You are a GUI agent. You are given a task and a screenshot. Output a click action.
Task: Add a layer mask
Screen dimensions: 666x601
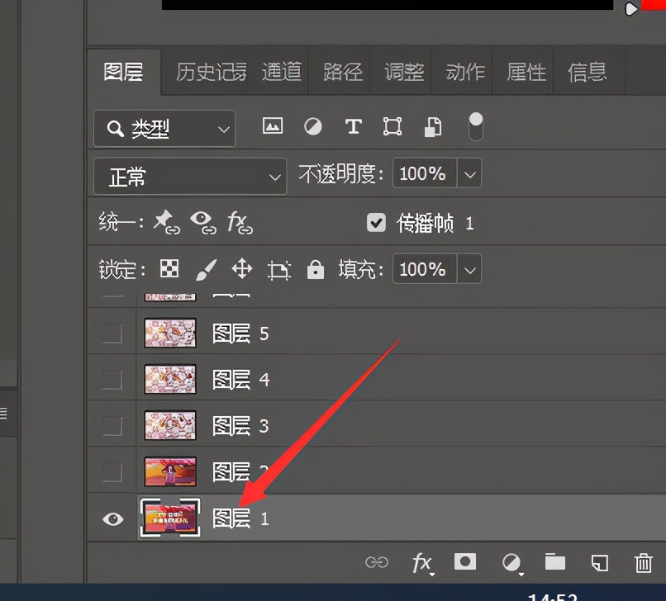coord(465,562)
